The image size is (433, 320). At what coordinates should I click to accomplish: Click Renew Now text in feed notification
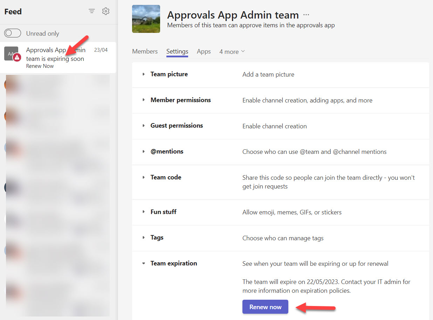40,66
